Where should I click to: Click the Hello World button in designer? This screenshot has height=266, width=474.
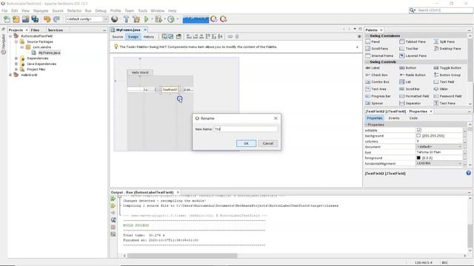(x=140, y=72)
